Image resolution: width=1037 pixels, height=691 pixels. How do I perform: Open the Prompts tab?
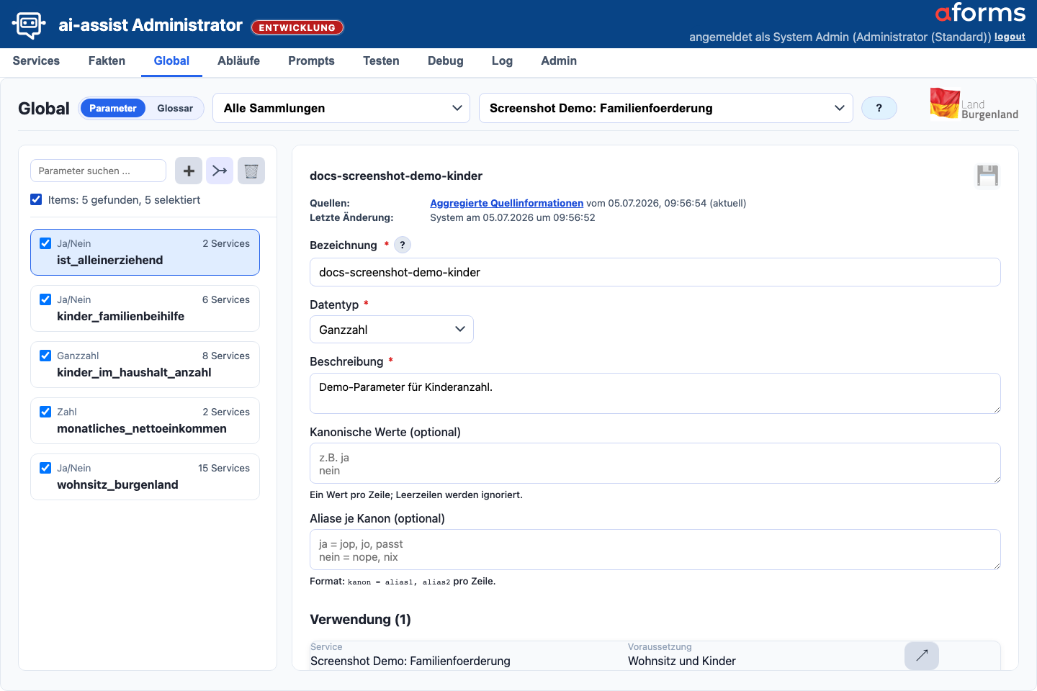coord(311,61)
